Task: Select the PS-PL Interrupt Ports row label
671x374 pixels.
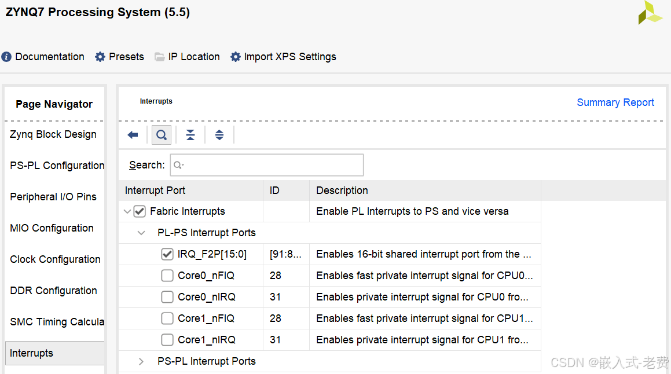Action: 207,361
